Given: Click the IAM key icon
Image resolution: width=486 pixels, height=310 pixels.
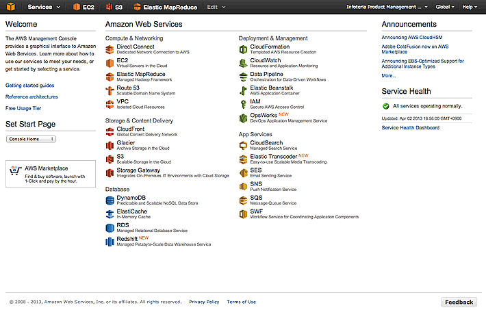Looking at the screenshot, I should (x=243, y=104).
